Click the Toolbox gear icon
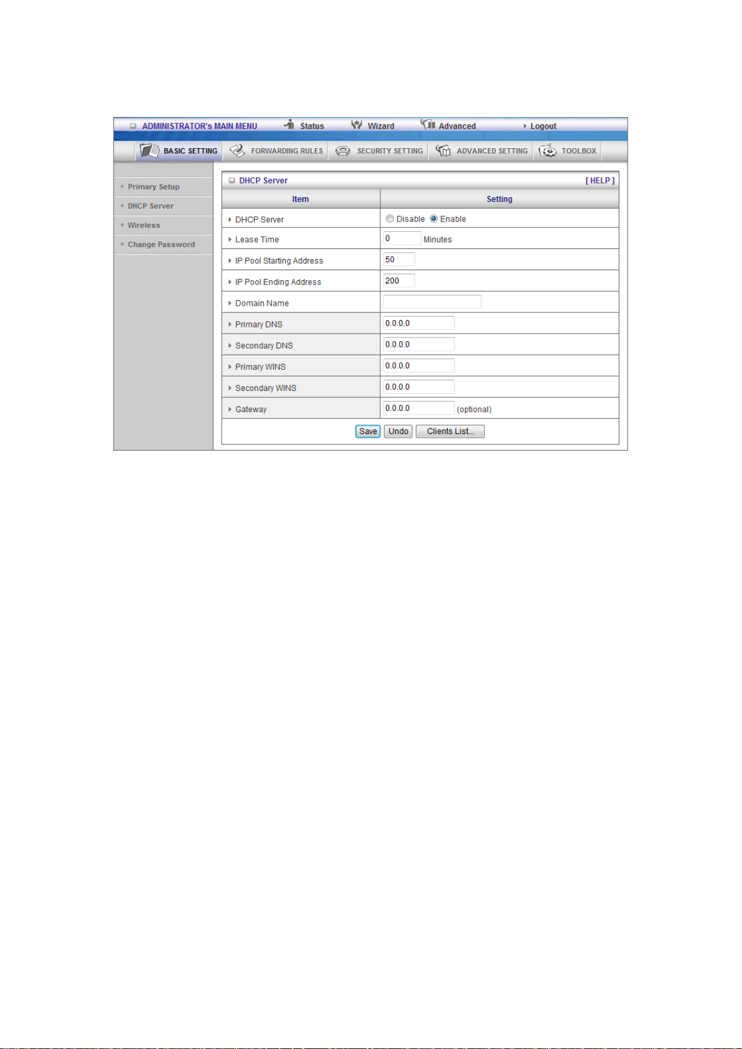The height and width of the screenshot is (1049, 742). pos(548,151)
